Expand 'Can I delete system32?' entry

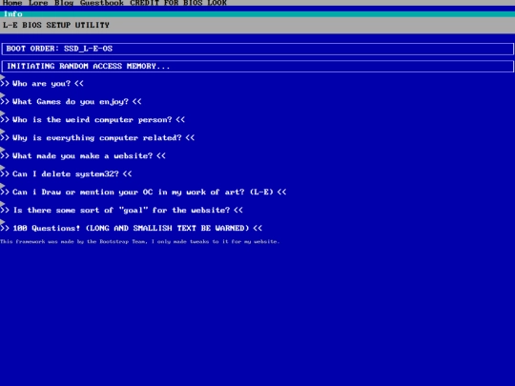(x=66, y=173)
